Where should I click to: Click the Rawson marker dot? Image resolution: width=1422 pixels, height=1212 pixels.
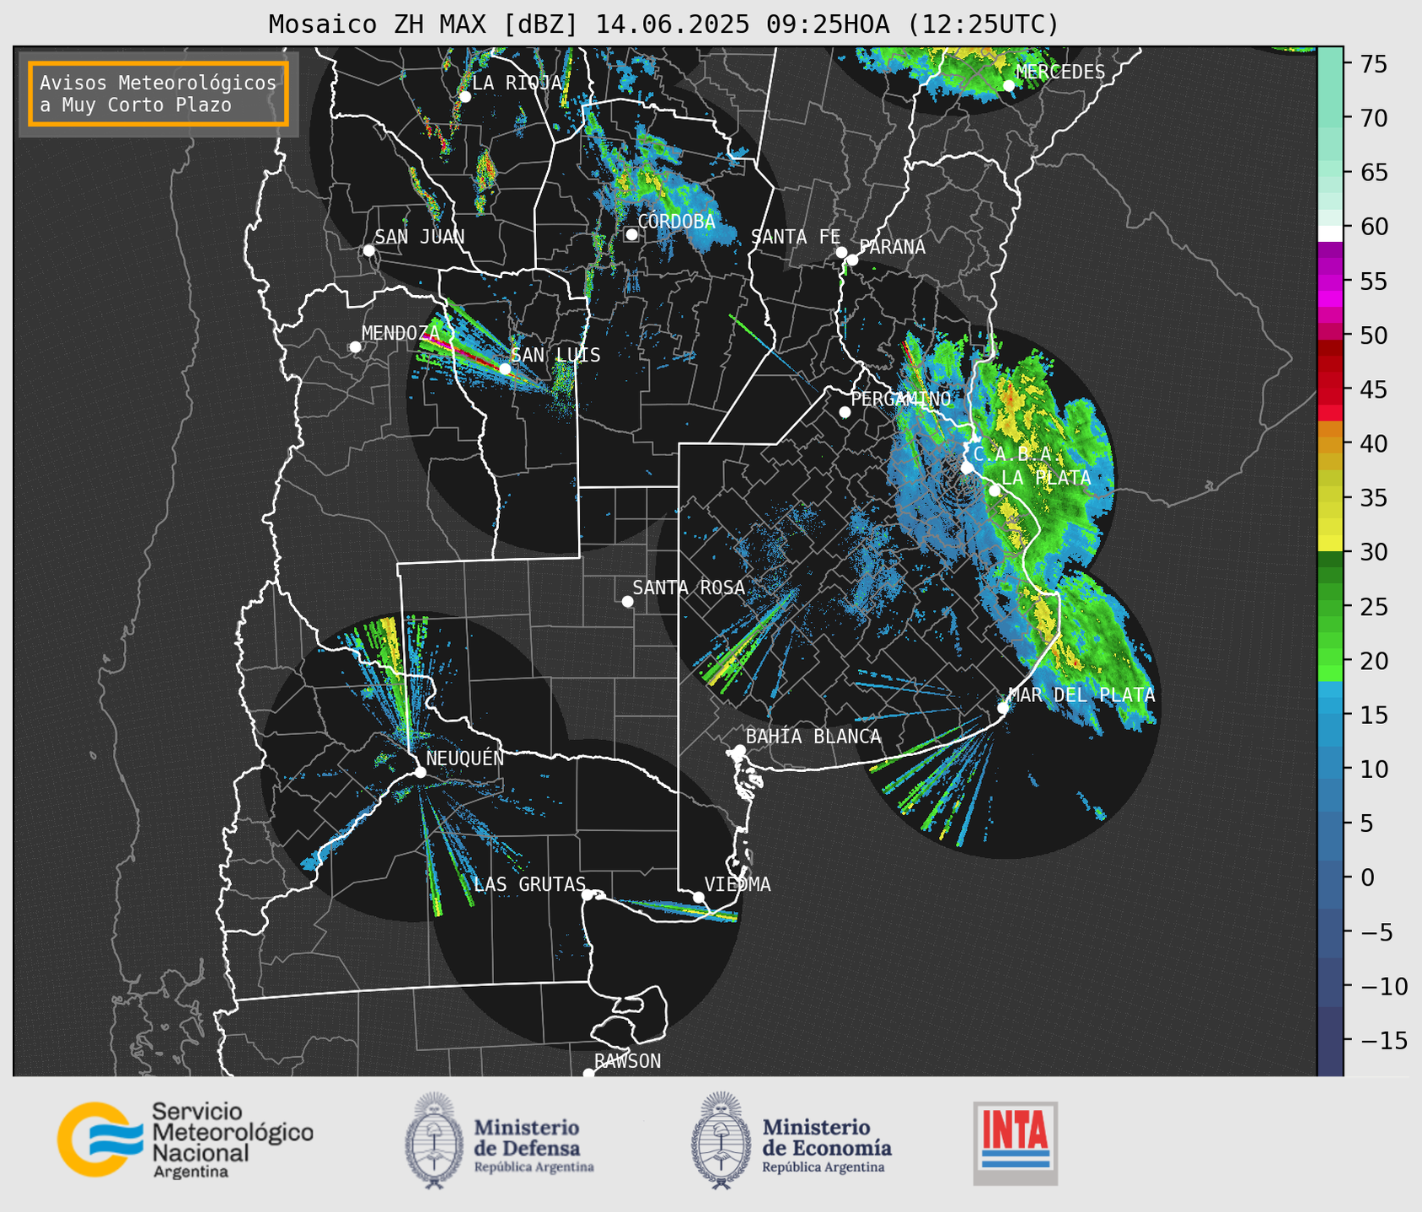tap(588, 1073)
